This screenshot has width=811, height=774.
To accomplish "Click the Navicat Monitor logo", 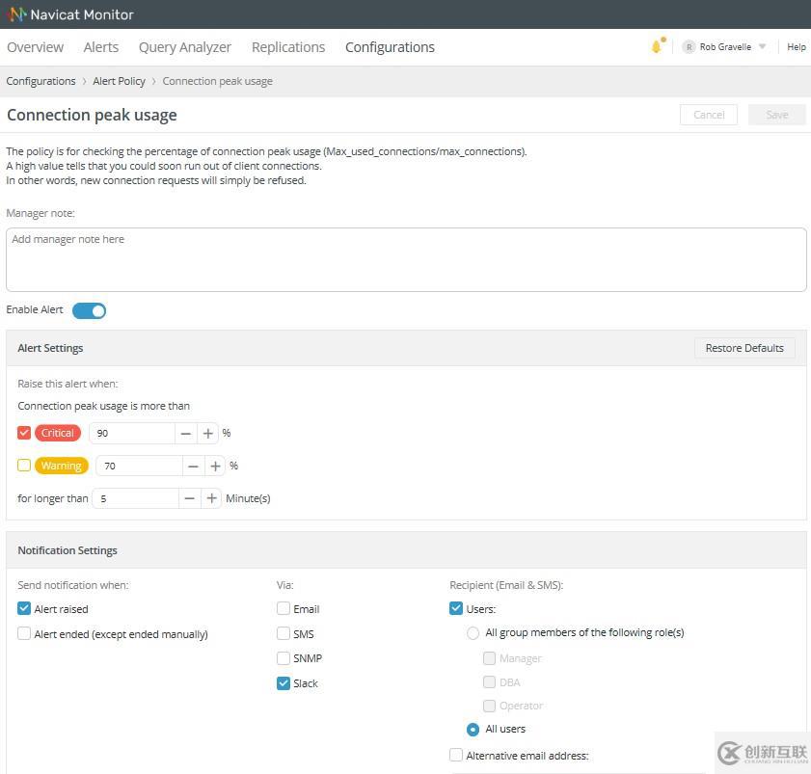I will 71,14.
